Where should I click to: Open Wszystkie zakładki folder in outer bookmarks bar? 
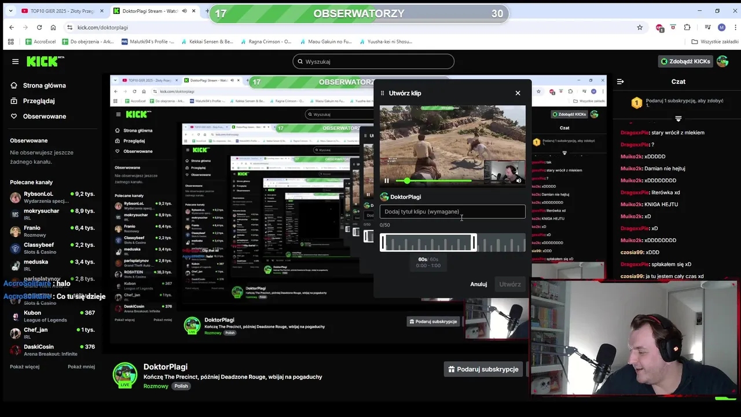tap(715, 42)
